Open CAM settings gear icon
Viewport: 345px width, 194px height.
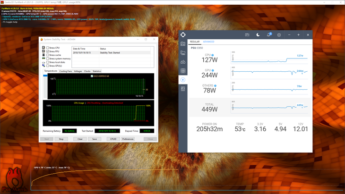point(279,35)
